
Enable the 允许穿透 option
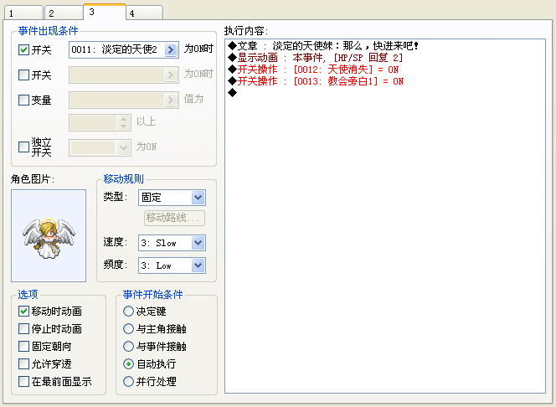tap(23, 363)
